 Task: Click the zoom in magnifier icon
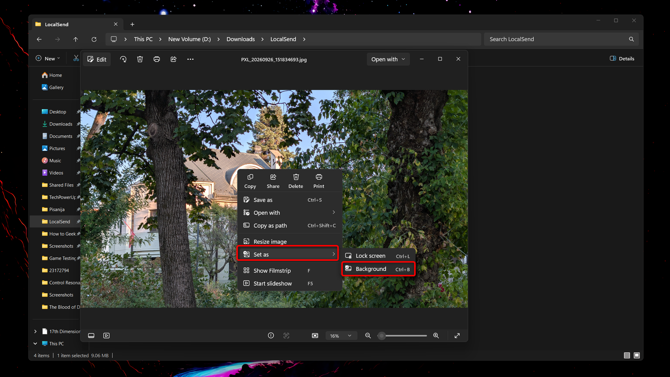pos(436,336)
